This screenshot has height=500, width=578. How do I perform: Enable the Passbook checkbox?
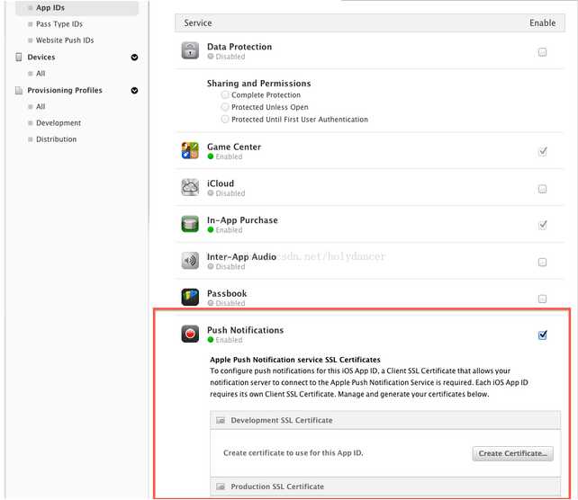[x=542, y=299]
